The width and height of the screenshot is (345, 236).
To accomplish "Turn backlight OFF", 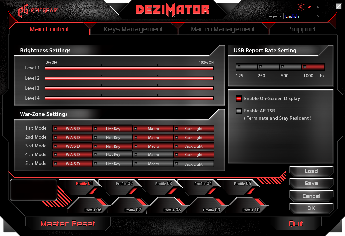I will pyautogui.click(x=320, y=7).
